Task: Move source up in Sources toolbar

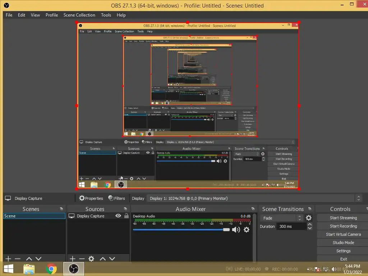Action: coord(102,259)
